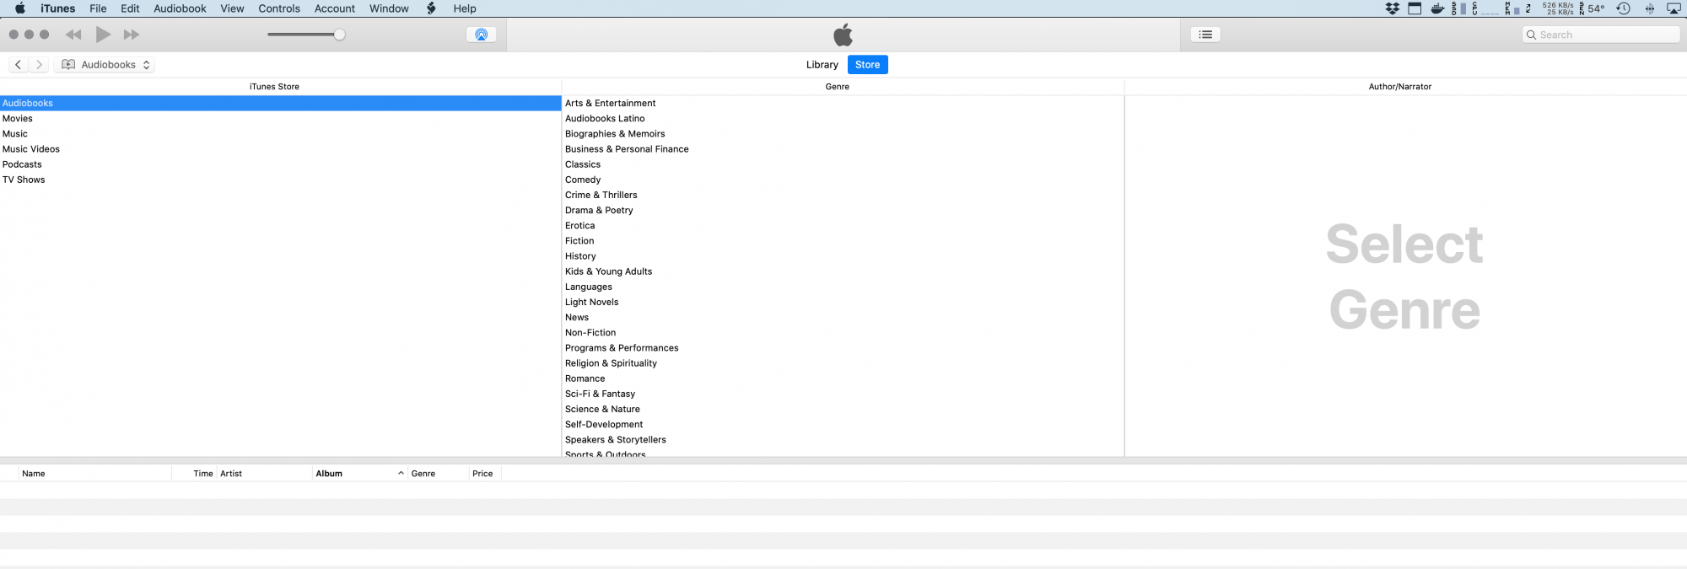Open the Up Next list button
Screen dimensions: 1687x569
[x=1205, y=35]
